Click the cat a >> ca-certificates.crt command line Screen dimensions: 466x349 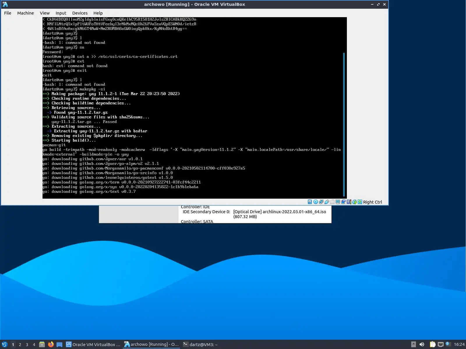tap(110, 57)
